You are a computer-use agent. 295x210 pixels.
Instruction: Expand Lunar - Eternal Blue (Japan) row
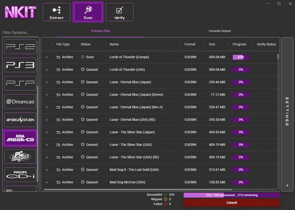(47, 82)
